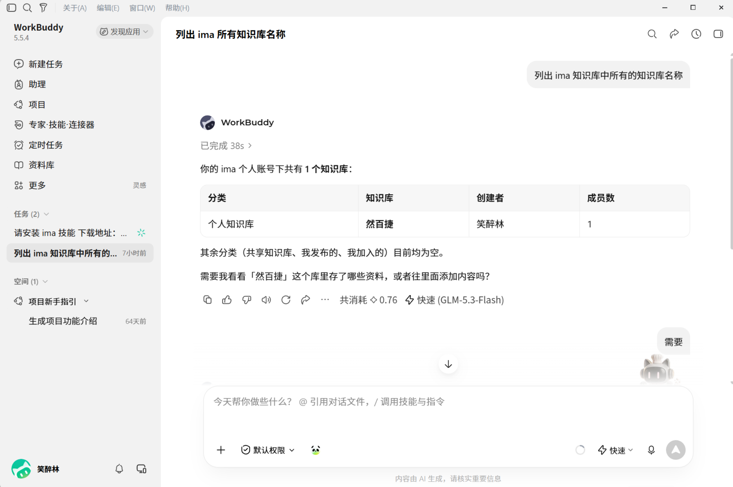Screen dimensions: 733x487
Task: Expand the 发现应用 dropdown
Action: [x=124, y=32]
